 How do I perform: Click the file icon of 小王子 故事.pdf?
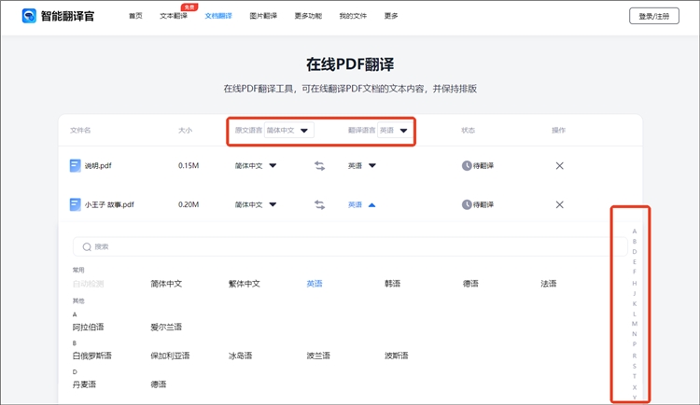[75, 204]
